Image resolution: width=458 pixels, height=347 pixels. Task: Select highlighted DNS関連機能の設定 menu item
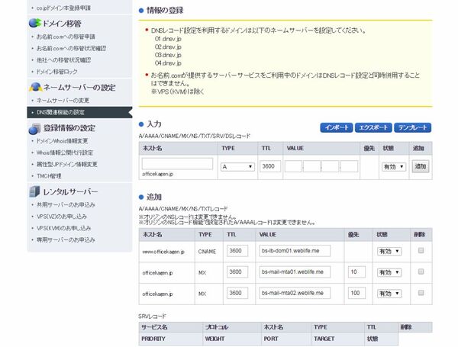coord(79,112)
